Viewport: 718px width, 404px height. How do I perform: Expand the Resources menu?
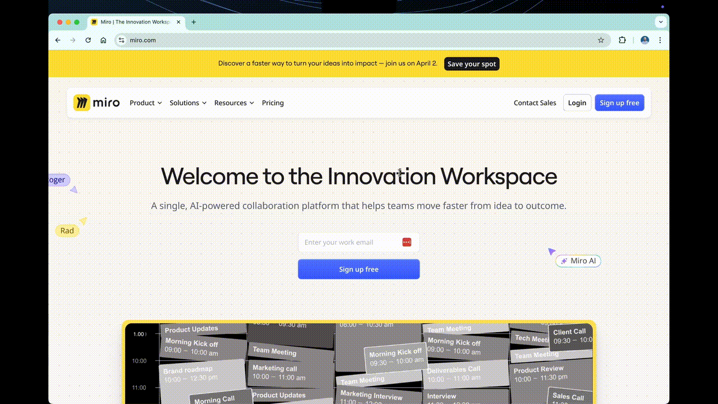234,103
